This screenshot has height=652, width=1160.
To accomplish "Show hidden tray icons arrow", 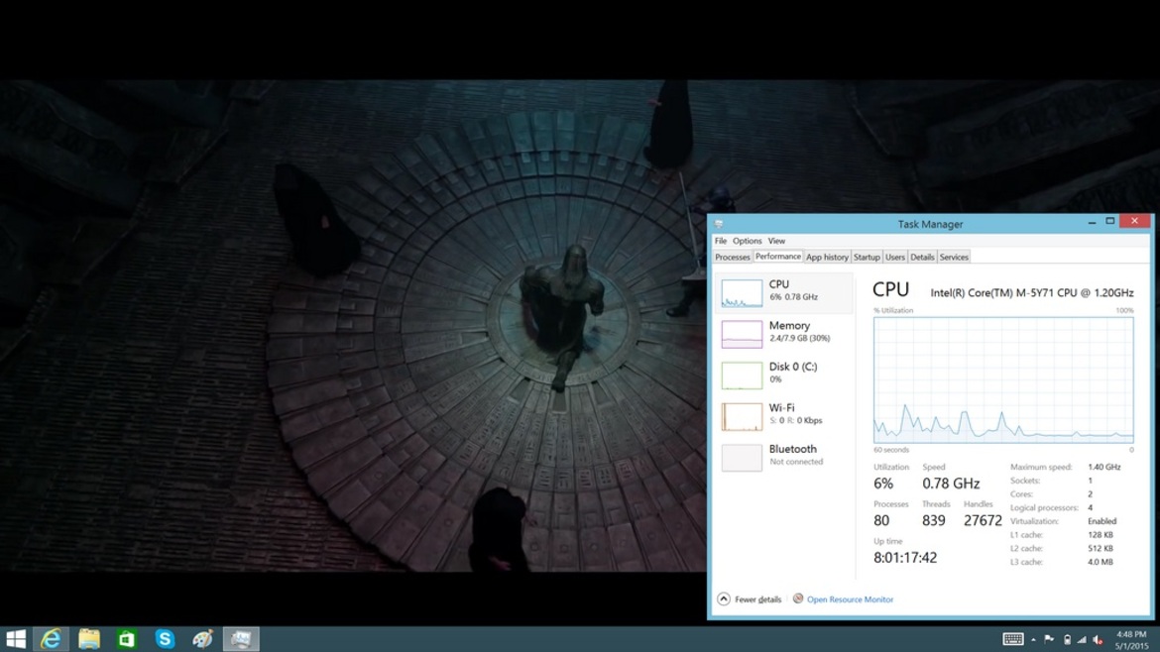I will pos(1033,639).
